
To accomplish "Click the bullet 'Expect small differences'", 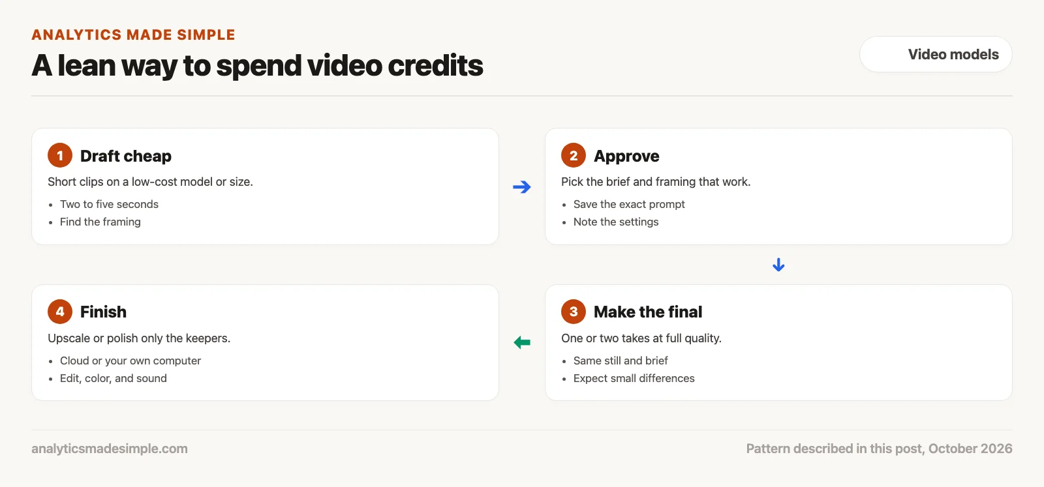I will coord(634,378).
